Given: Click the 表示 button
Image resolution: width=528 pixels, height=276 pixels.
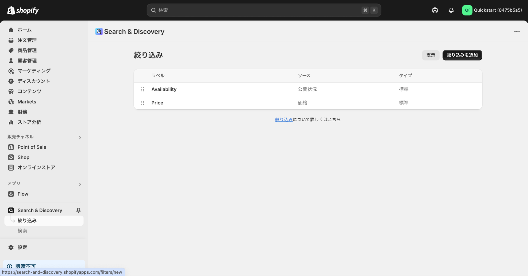Looking at the screenshot, I should click(431, 55).
